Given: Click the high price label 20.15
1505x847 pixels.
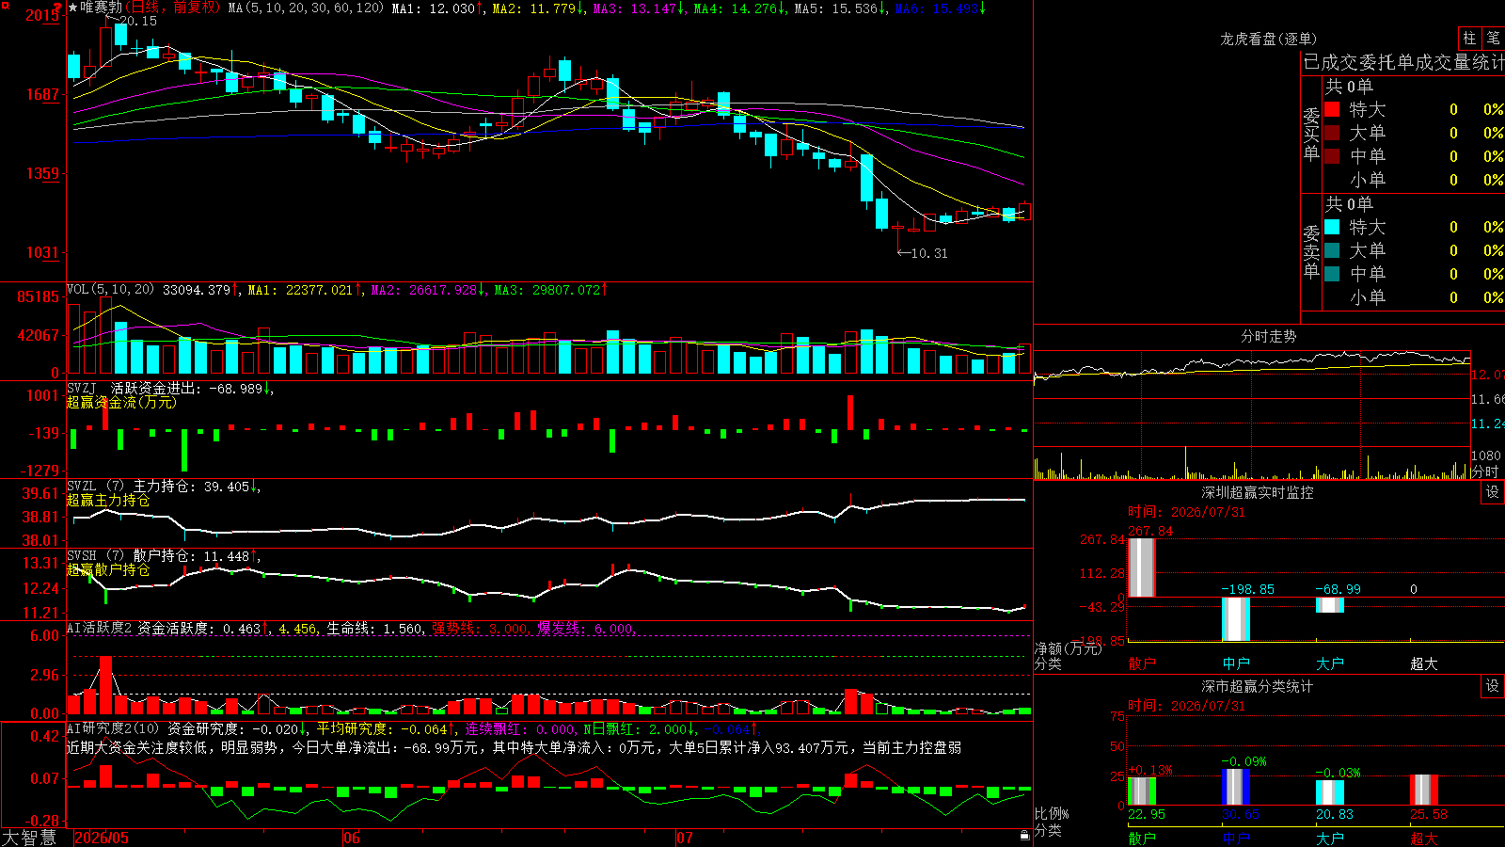Looking at the screenshot, I should pos(138,21).
